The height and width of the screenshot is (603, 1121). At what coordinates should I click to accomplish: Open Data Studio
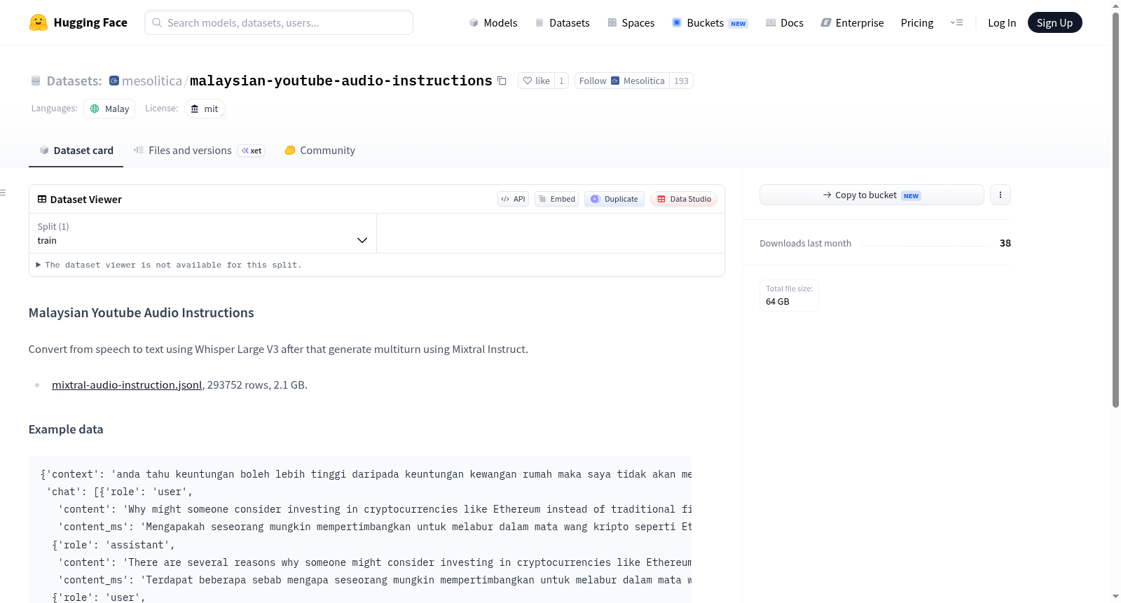(x=684, y=199)
